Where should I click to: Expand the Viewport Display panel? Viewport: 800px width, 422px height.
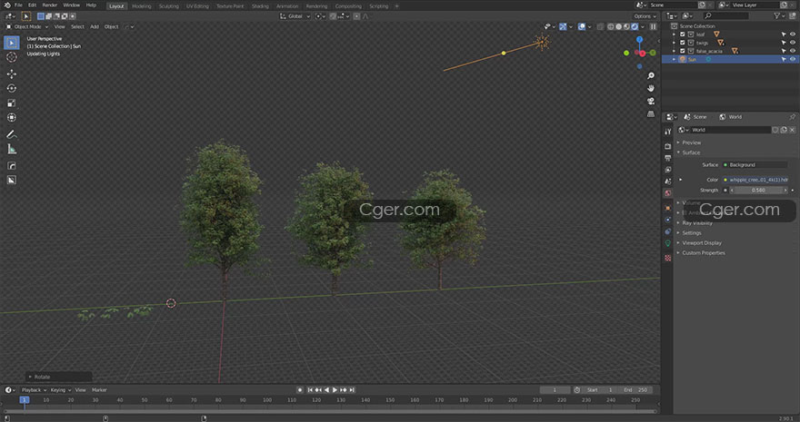tap(702, 243)
